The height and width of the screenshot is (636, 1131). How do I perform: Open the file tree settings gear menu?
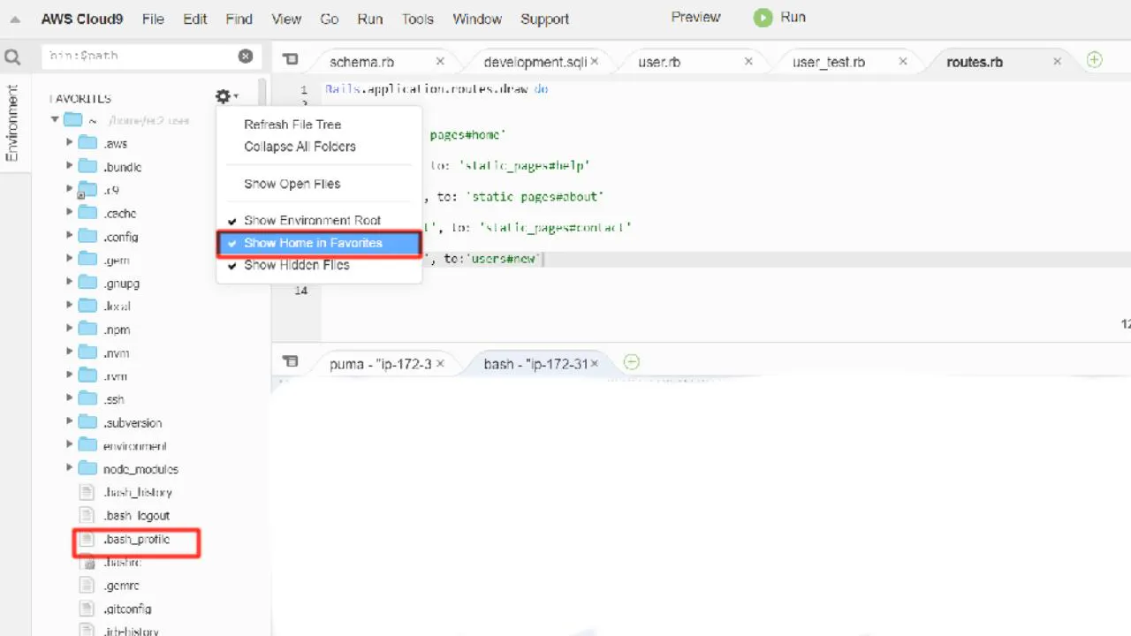223,96
